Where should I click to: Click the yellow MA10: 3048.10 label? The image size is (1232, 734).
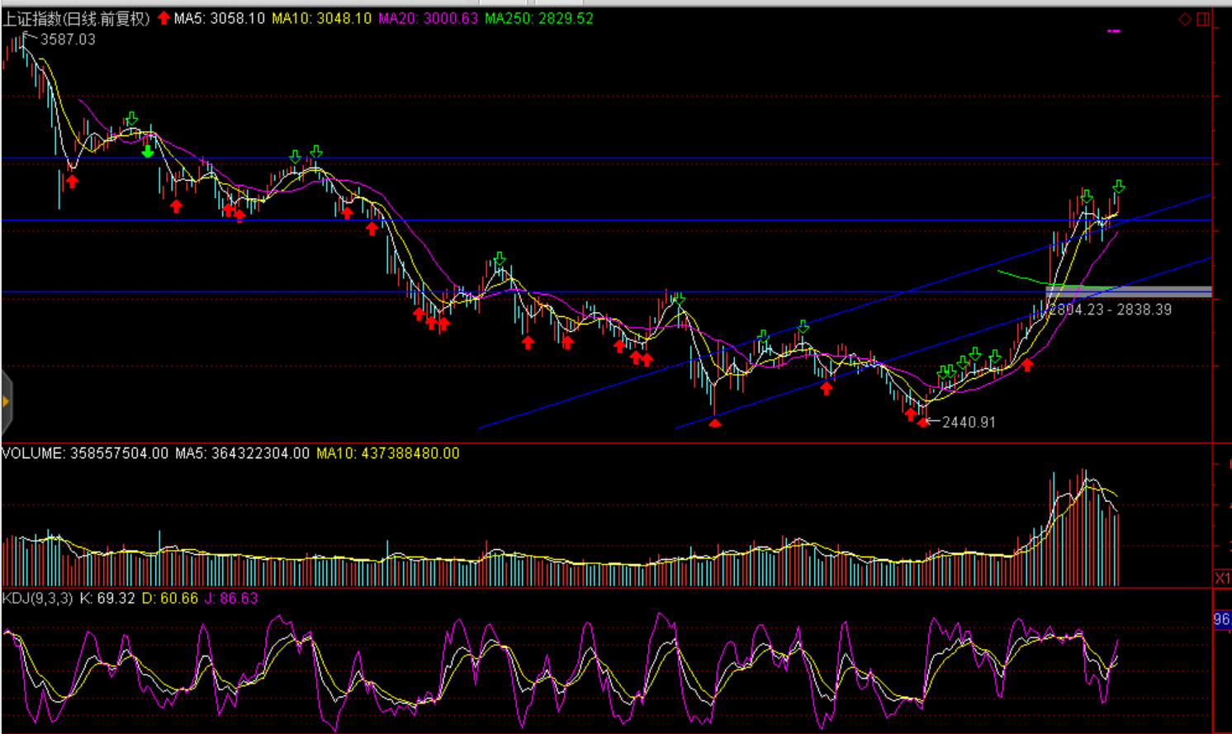pyautogui.click(x=321, y=18)
